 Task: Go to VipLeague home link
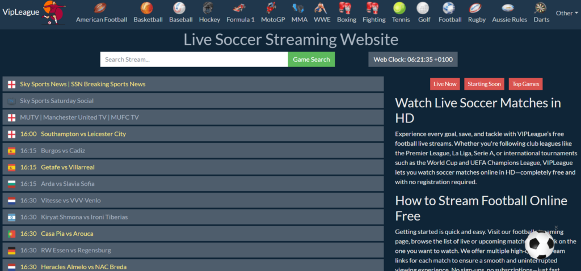point(21,12)
